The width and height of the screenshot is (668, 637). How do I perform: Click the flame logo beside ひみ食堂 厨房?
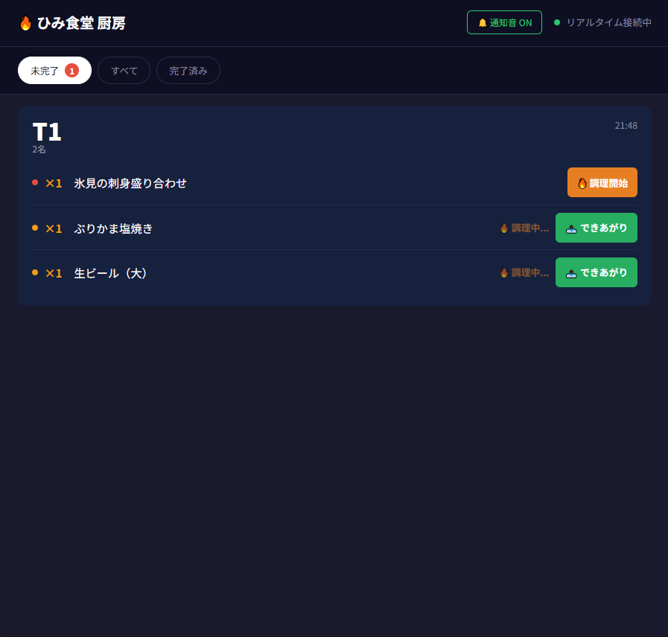[x=25, y=23]
